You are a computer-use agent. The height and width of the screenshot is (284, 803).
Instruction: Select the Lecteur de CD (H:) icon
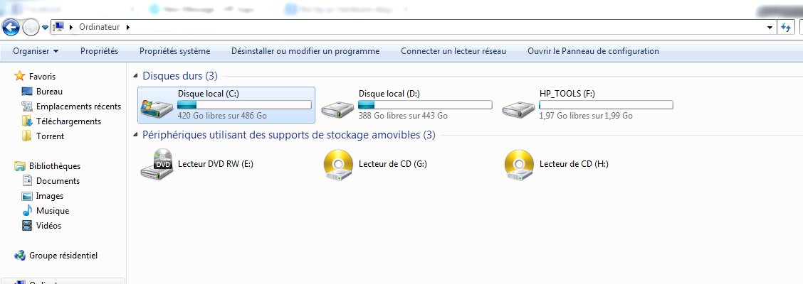click(x=519, y=165)
